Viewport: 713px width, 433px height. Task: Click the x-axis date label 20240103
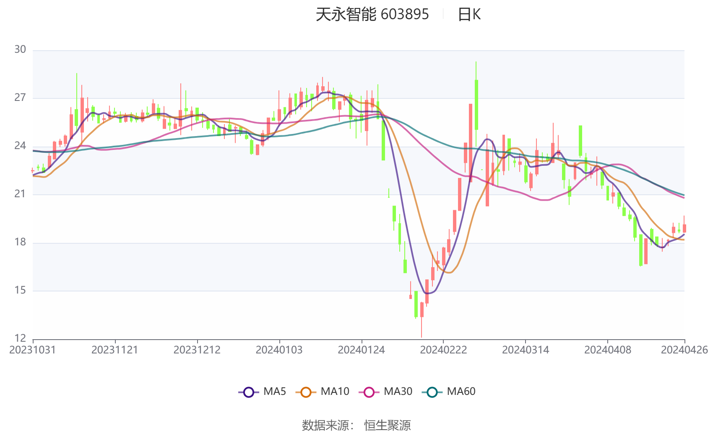click(279, 350)
